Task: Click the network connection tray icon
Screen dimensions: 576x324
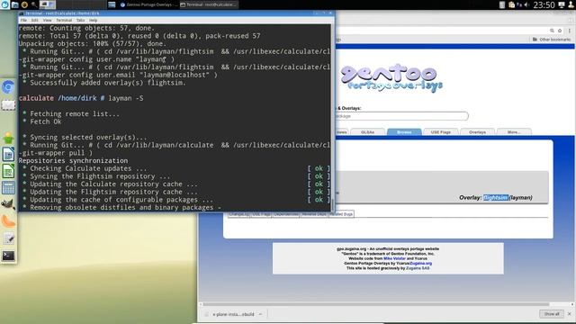Action: (519, 4)
